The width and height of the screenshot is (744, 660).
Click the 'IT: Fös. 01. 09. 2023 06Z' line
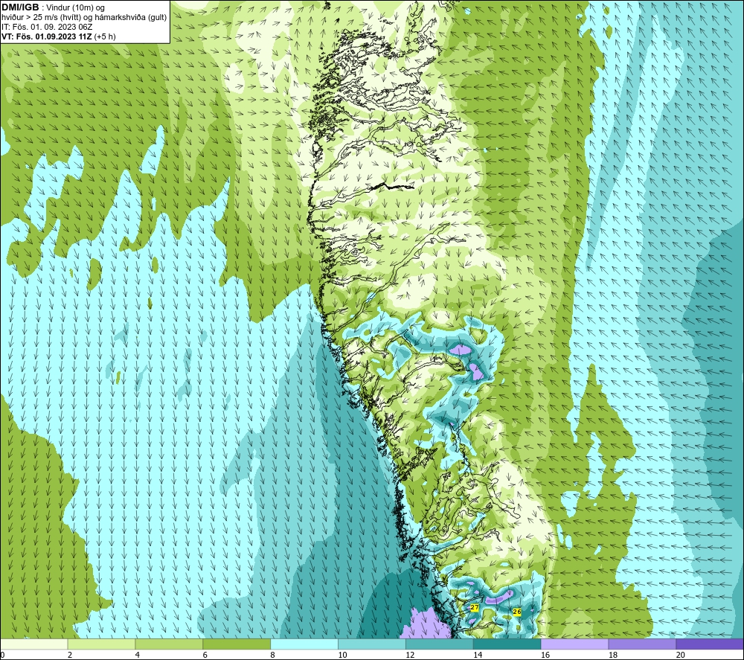tap(47, 27)
